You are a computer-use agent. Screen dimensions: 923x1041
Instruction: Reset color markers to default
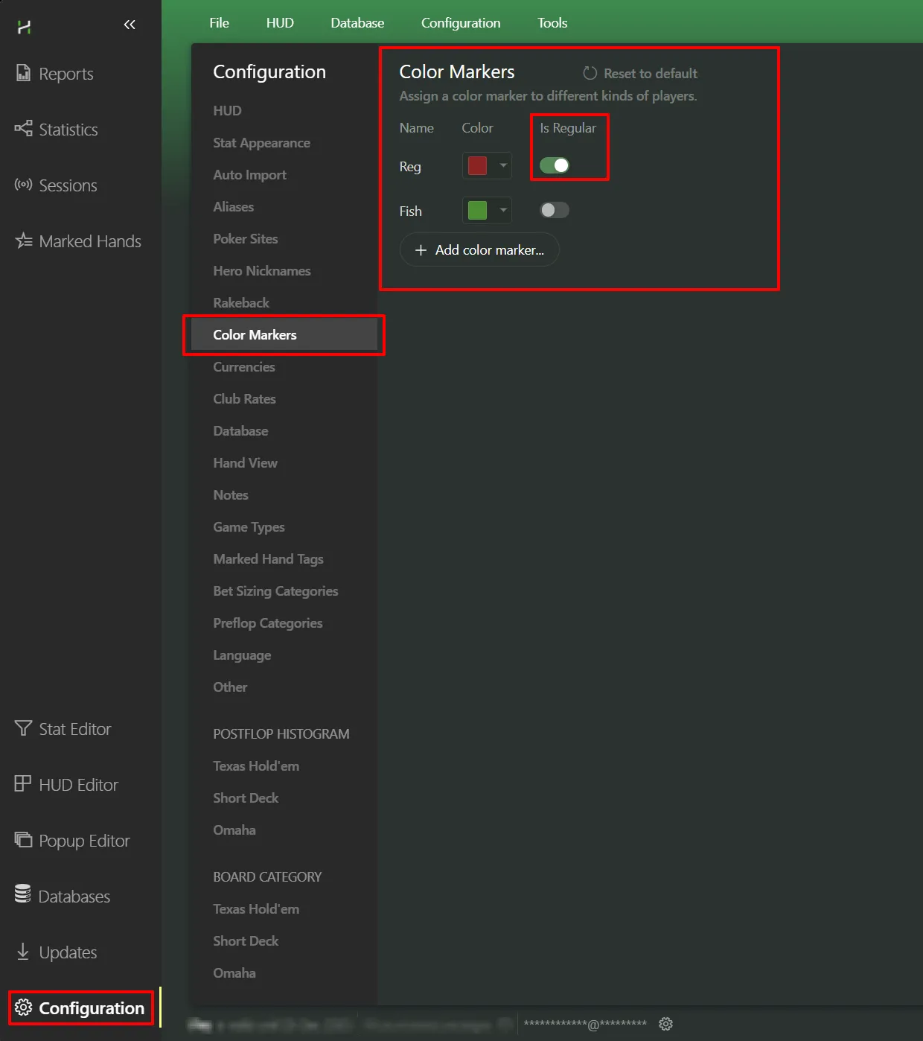(640, 73)
